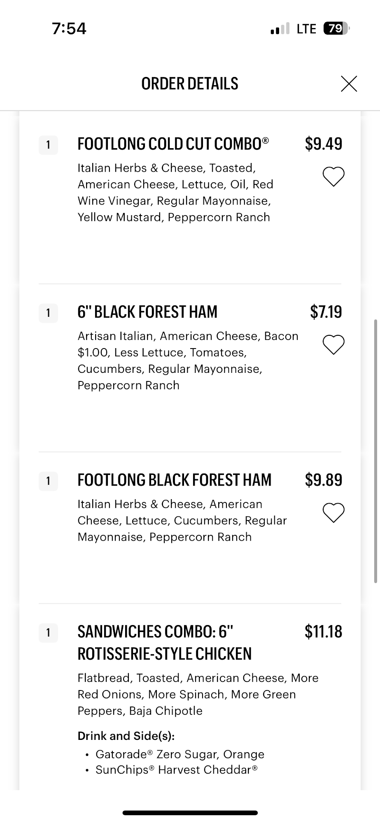Tap the $11.18 combo price
Image resolution: width=380 pixels, height=823 pixels.
tap(324, 632)
